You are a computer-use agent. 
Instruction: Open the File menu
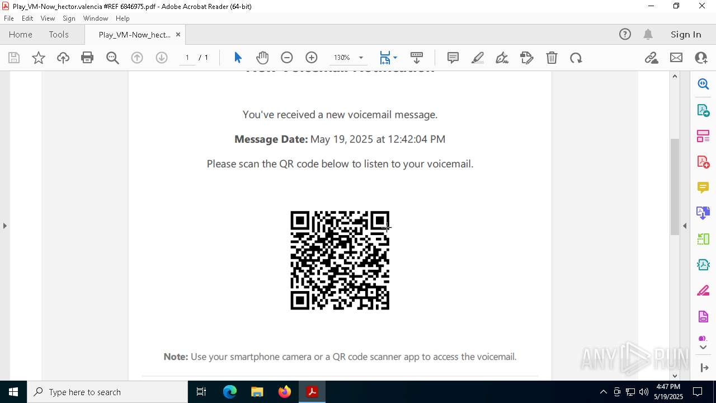pyautogui.click(x=9, y=18)
